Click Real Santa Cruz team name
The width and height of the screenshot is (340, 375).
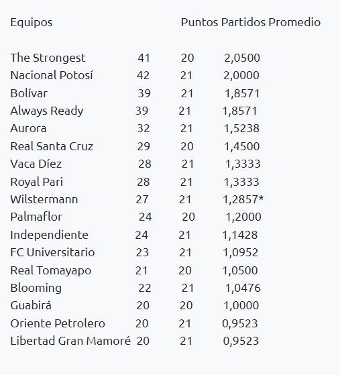coord(52,146)
